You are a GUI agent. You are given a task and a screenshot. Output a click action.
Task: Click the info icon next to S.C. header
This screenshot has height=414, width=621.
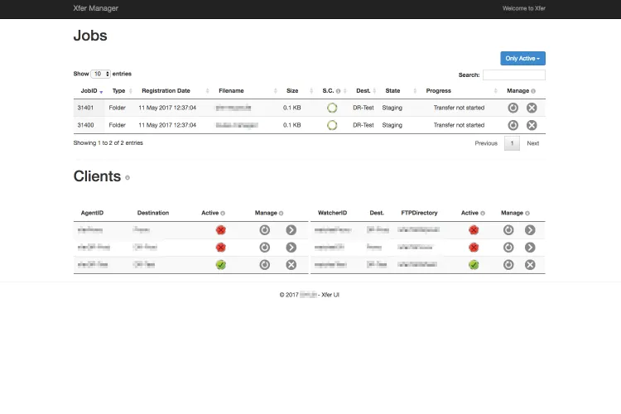coord(338,91)
